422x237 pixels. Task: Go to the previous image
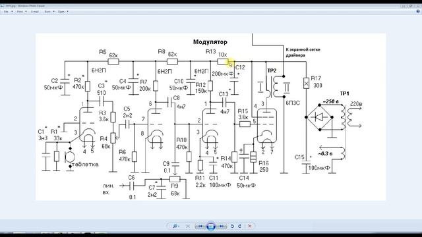(x=200, y=226)
